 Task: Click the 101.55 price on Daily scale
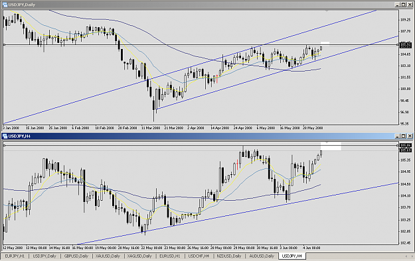[x=405, y=78]
